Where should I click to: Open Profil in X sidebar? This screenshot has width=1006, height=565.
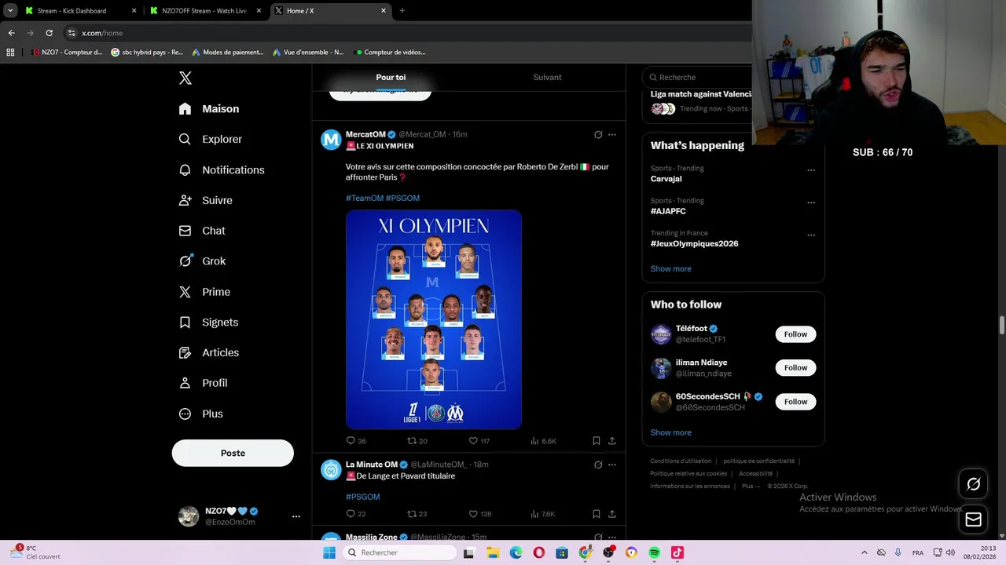point(203,383)
